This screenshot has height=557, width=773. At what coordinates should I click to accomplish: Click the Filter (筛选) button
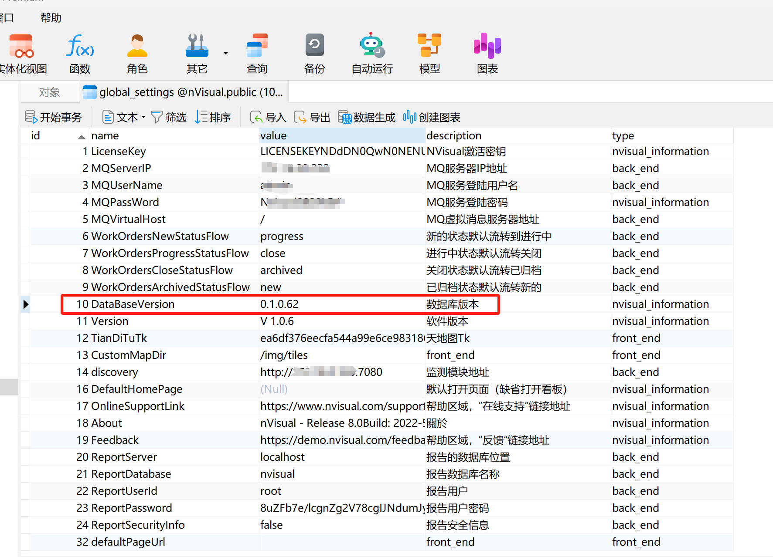pos(169,117)
